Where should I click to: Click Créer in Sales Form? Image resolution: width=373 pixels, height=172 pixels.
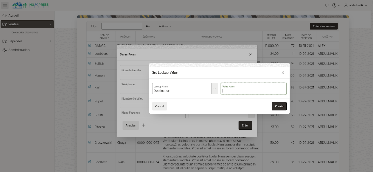[x=245, y=125]
